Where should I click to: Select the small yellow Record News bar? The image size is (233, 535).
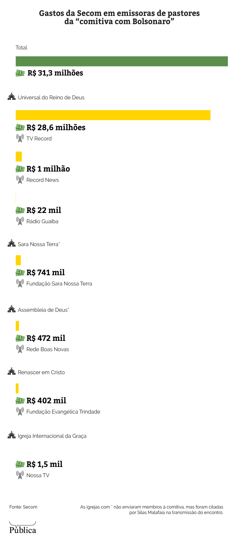click(19, 156)
